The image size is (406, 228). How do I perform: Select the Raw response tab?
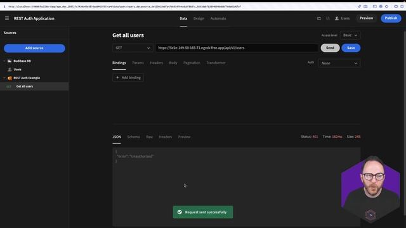tap(150, 137)
